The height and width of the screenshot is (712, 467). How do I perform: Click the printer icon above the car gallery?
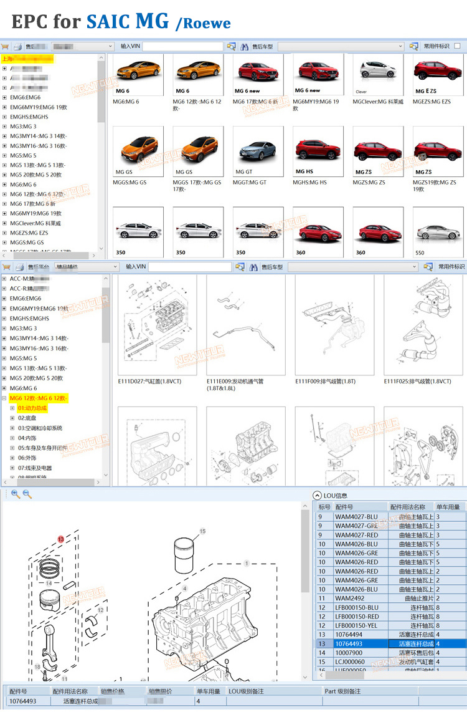point(18,47)
